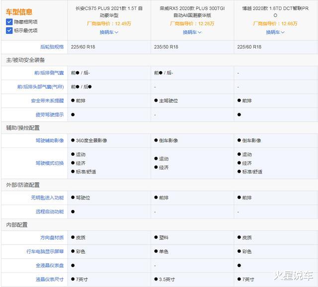Click the 博越 2020款 1.8TD model title

[275, 12]
